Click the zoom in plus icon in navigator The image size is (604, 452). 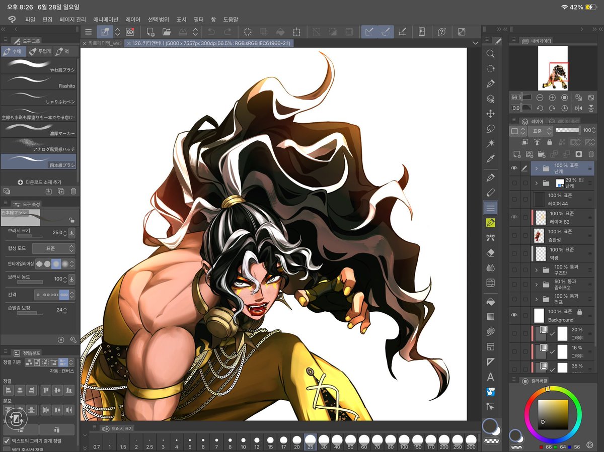552,97
